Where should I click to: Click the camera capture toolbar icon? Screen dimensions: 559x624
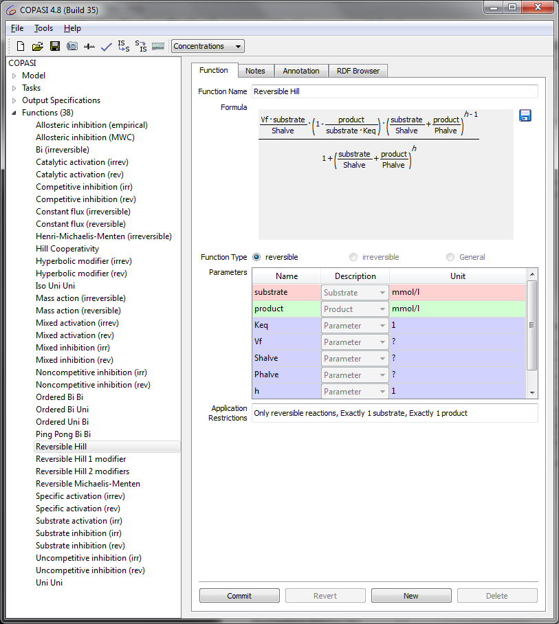(72, 47)
